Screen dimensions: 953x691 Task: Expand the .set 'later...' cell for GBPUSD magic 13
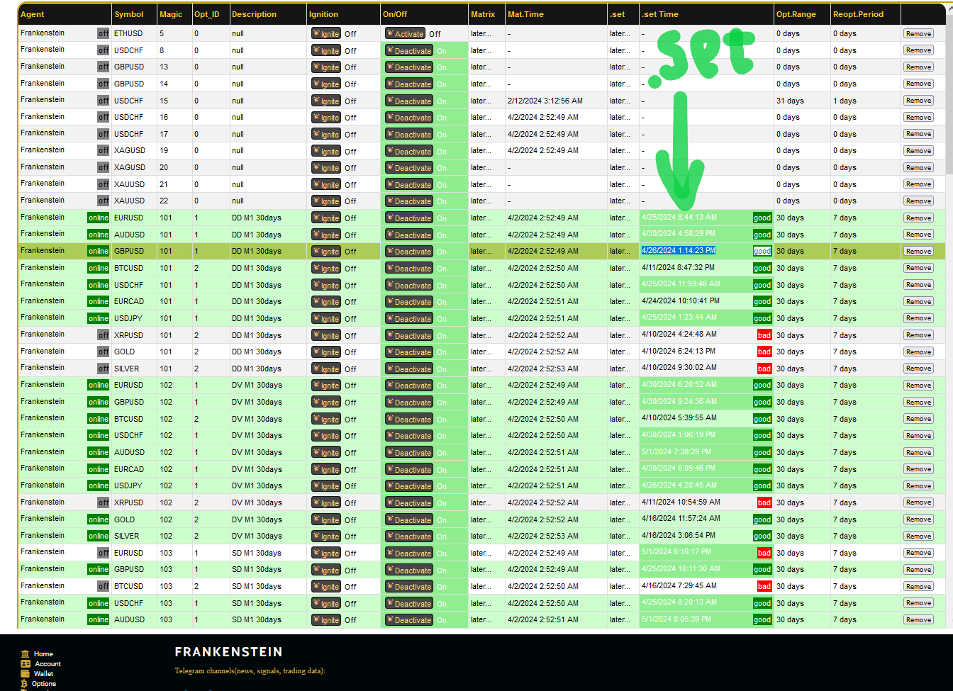pos(619,67)
